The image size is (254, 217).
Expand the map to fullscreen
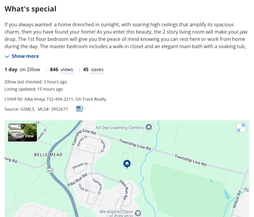(241, 128)
